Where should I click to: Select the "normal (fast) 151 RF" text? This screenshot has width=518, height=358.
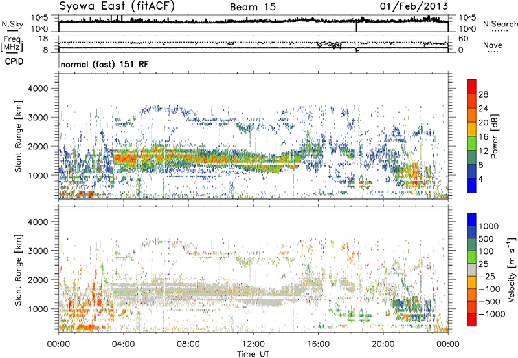click(105, 64)
